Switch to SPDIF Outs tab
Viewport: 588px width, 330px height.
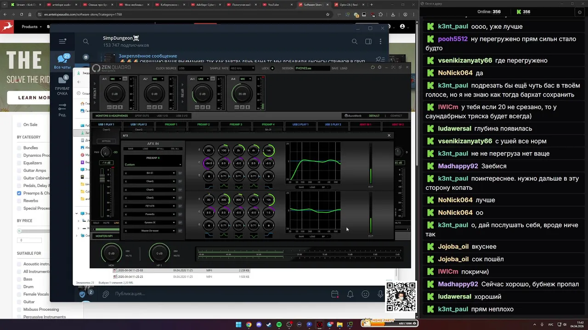(x=142, y=115)
